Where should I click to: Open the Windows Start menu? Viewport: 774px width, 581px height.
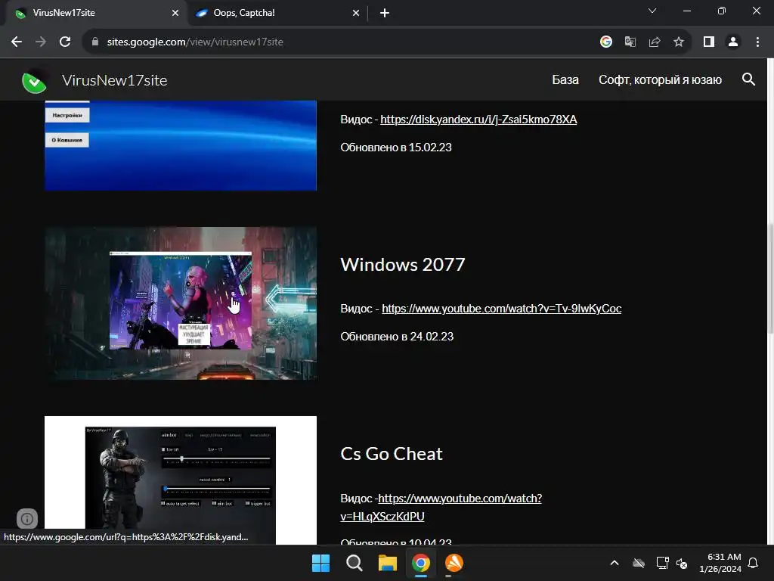[x=320, y=563]
